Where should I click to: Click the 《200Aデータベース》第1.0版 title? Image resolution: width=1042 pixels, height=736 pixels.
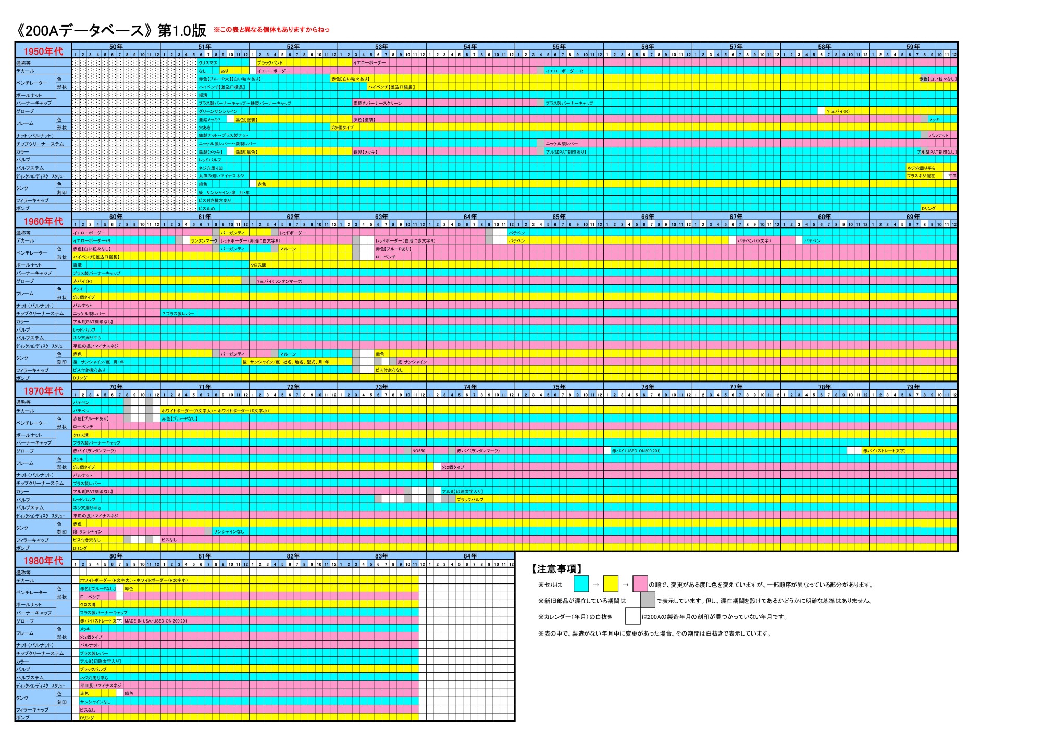click(111, 31)
